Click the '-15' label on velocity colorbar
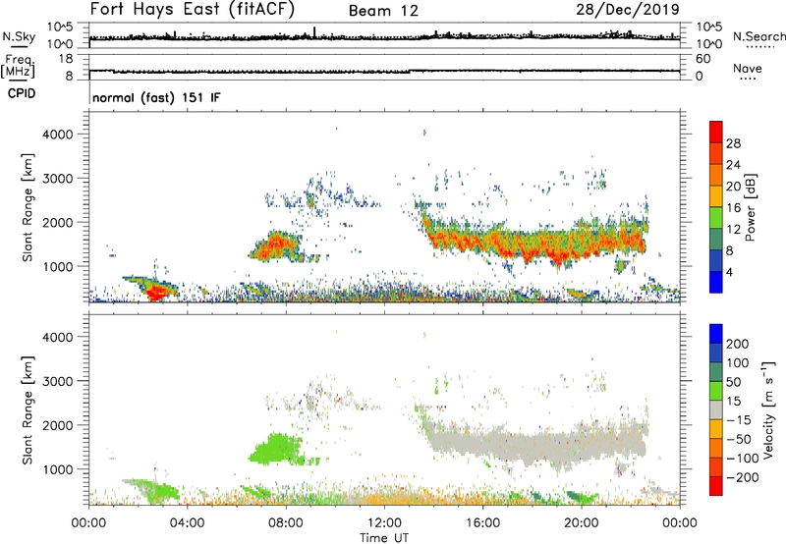The image size is (786, 544). coord(739,420)
